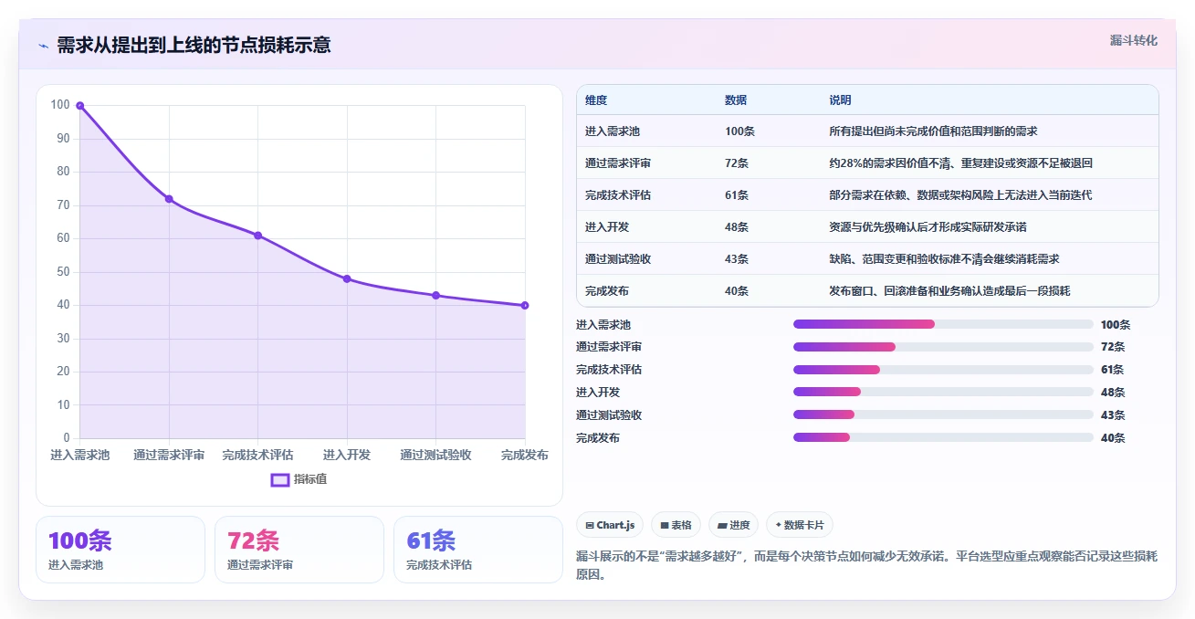Click the 进入需求池 progress bar showing 100条
Viewport: 1195px width, 619px height.
point(943,324)
